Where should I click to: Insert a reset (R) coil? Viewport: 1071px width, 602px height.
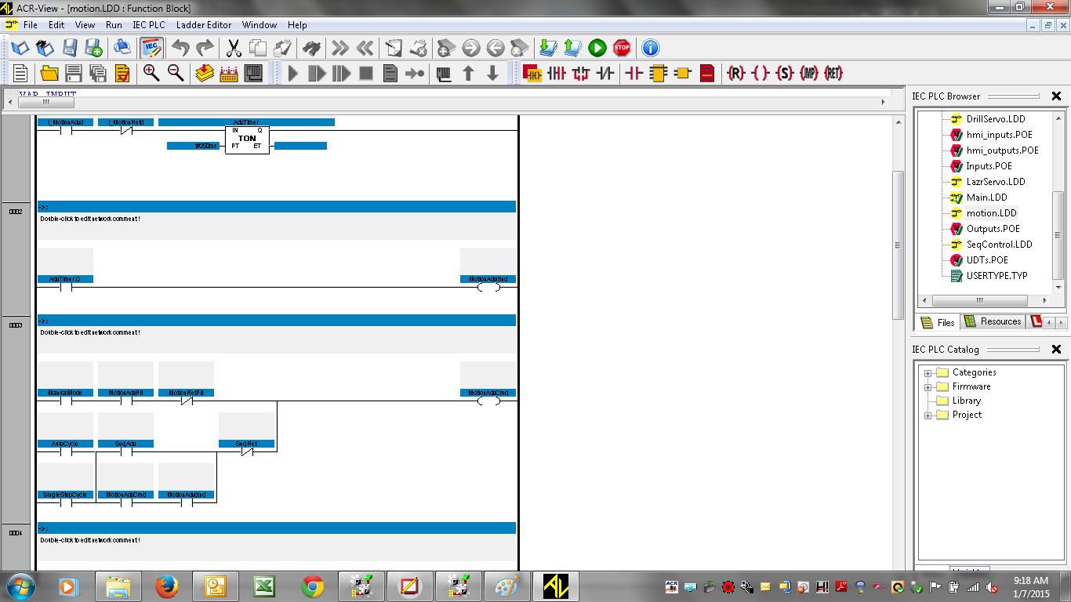(735, 73)
